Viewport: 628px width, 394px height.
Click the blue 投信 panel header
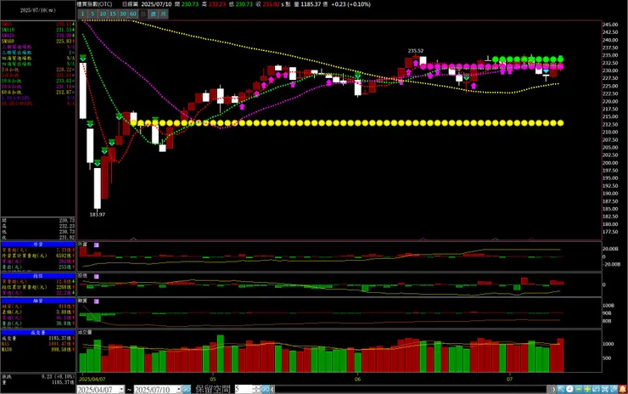38,276
